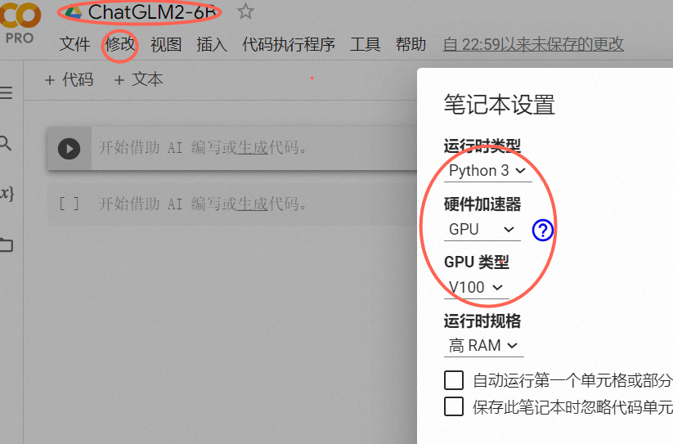Click into the second empty code cell
673x444 pixels.
[x=231, y=204]
